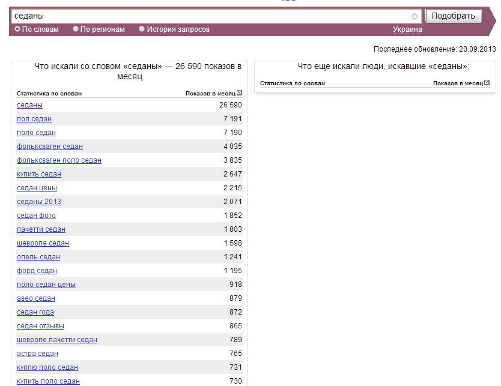Click the value '1 241' for опель седан
This screenshot has height=386, width=501.
(233, 257)
